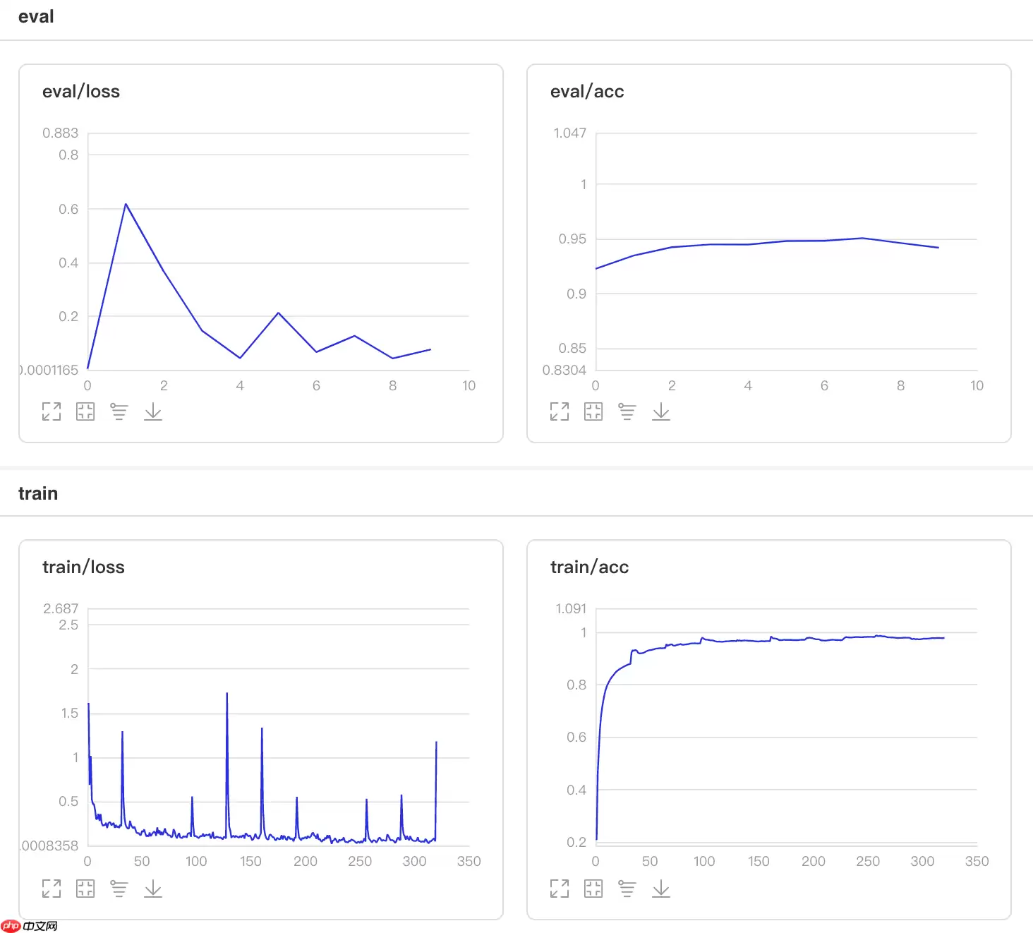Click the horizontal-lines icon under the train/acc chart
This screenshot has width=1033, height=933.
click(627, 889)
